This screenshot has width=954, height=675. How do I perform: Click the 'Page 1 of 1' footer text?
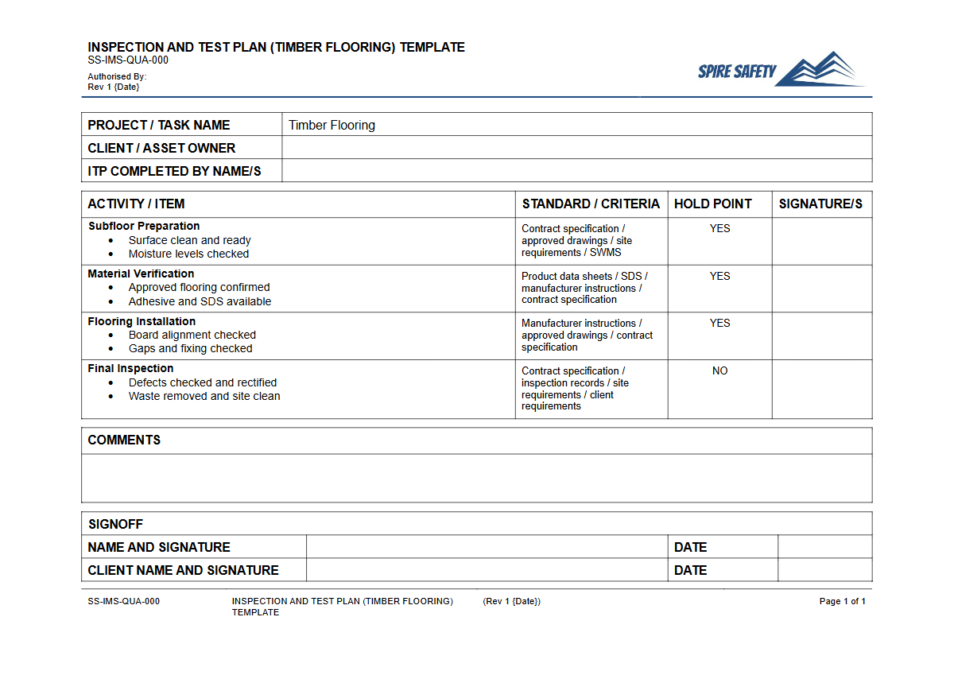843,601
